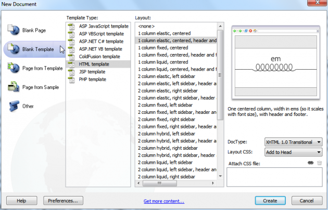Open the DocType dropdown
This screenshot has width=328, height=210.
click(294, 142)
